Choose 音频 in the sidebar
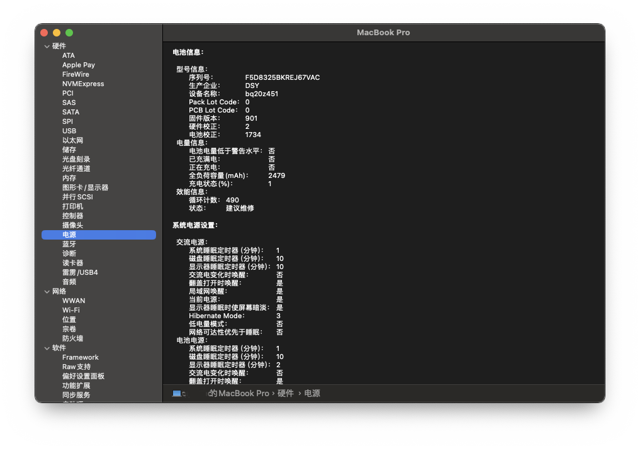The height and width of the screenshot is (449, 640). [x=69, y=282]
